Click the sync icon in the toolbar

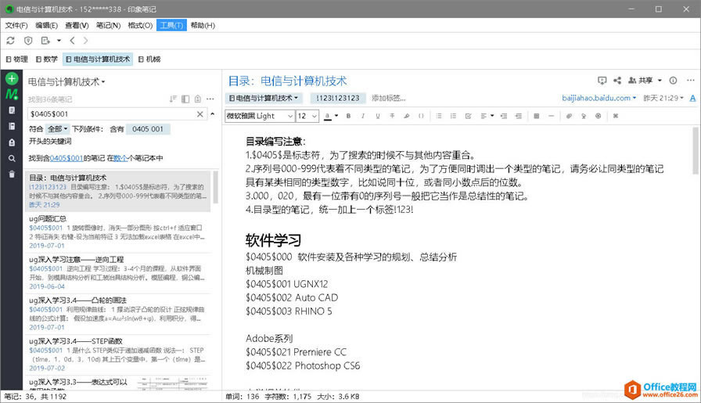[11, 41]
